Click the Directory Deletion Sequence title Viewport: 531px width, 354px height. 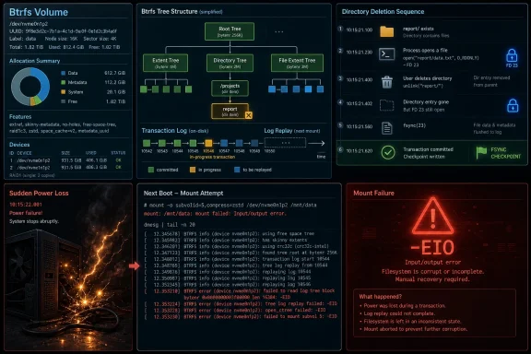(383, 11)
